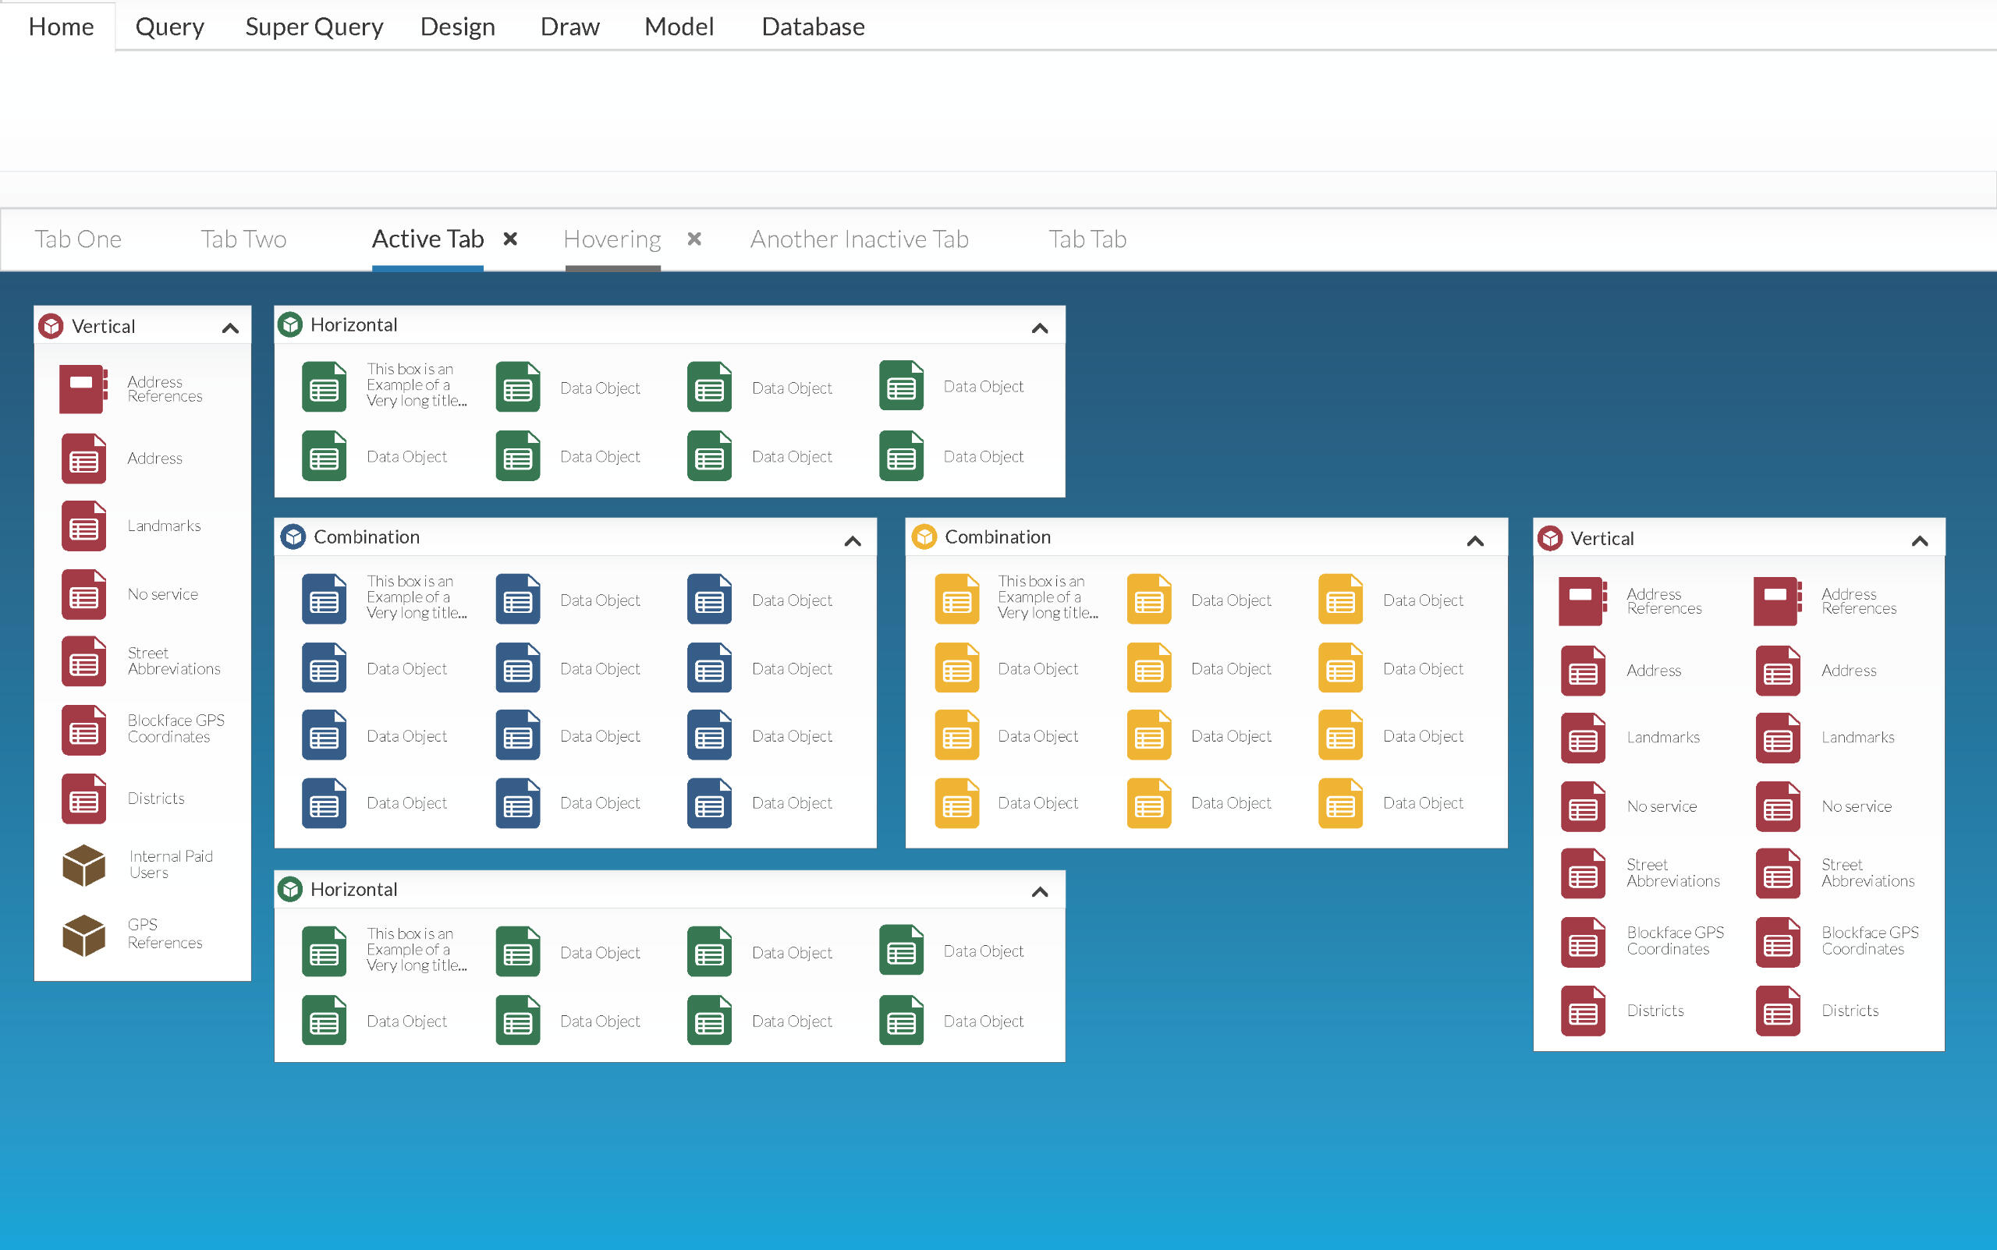Click the red Landmarks icon in left Vertical panel
The height and width of the screenshot is (1250, 1997).
pyautogui.click(x=83, y=526)
